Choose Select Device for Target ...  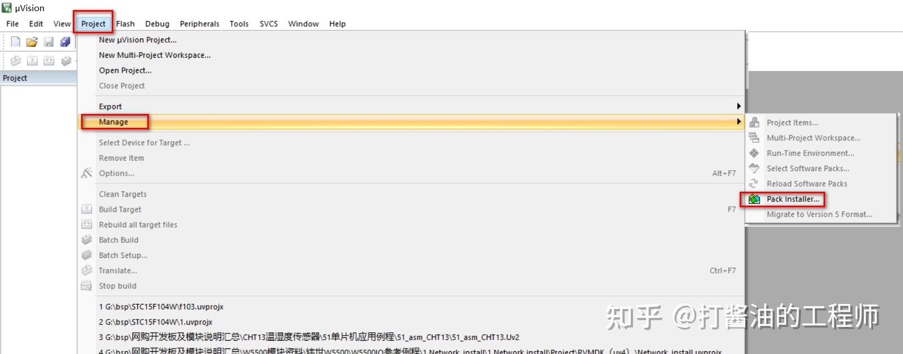pyautogui.click(x=411, y=143)
